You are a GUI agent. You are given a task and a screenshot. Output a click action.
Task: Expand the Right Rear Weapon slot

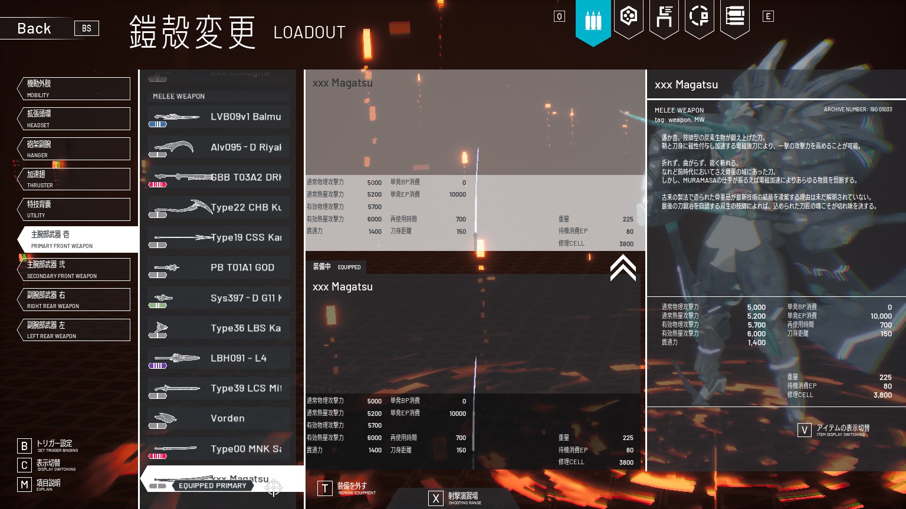coord(74,299)
